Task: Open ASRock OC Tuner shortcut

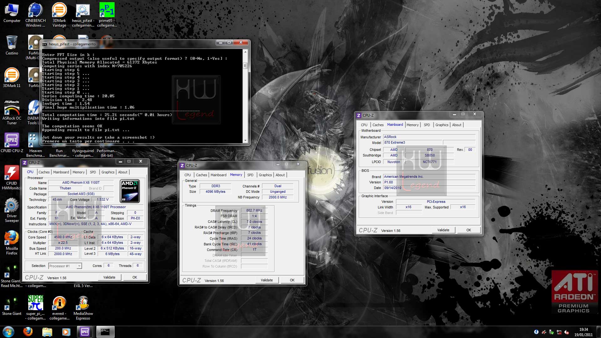Action: click(x=12, y=113)
